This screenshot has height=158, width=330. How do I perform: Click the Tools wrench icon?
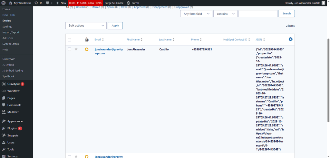tap(4, 149)
